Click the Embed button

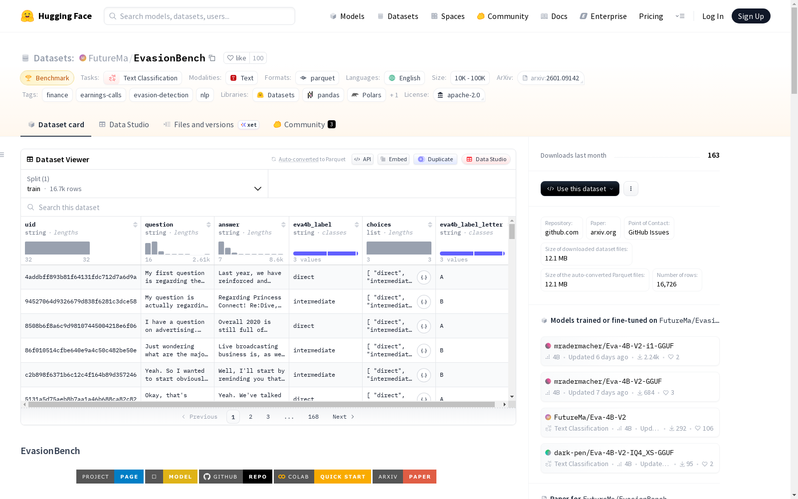click(394, 159)
